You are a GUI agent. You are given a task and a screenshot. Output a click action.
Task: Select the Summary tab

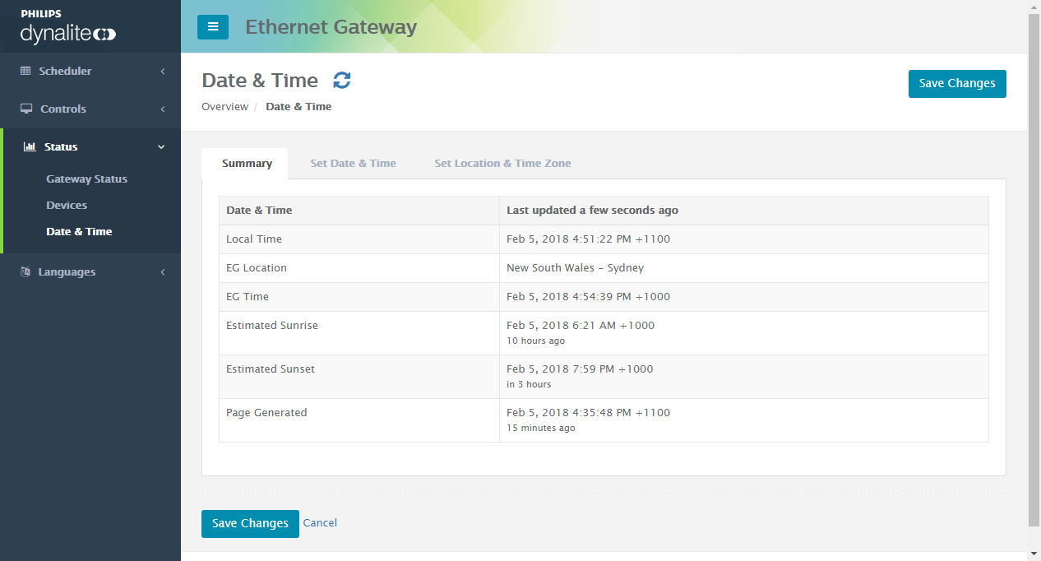(245, 163)
